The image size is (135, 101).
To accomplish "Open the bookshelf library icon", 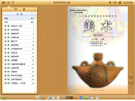I will tap(4, 3).
